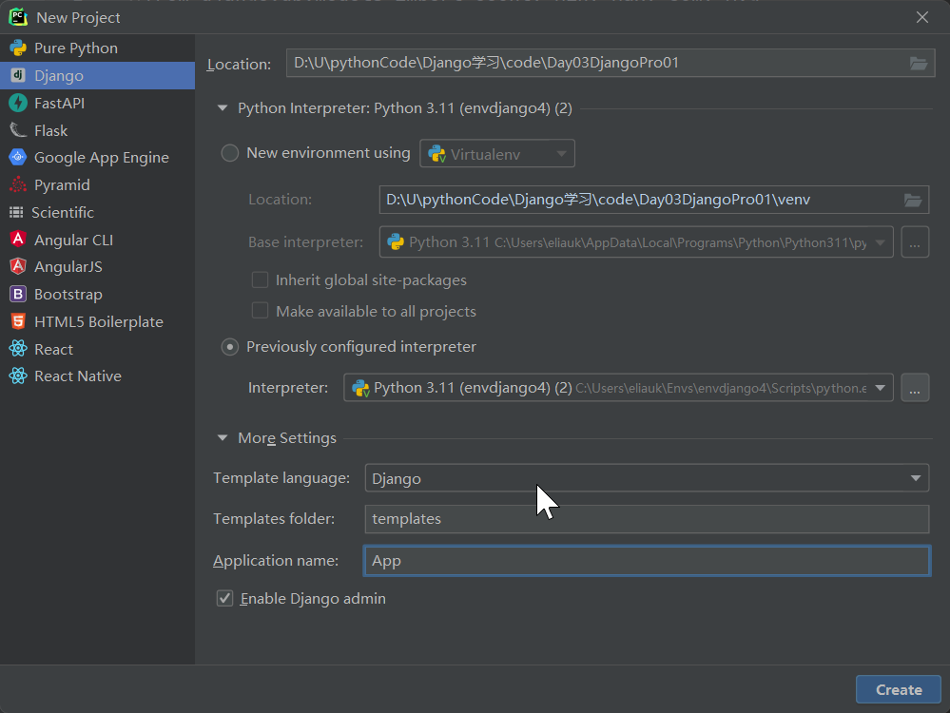Select Google App Engine project type

97,158
